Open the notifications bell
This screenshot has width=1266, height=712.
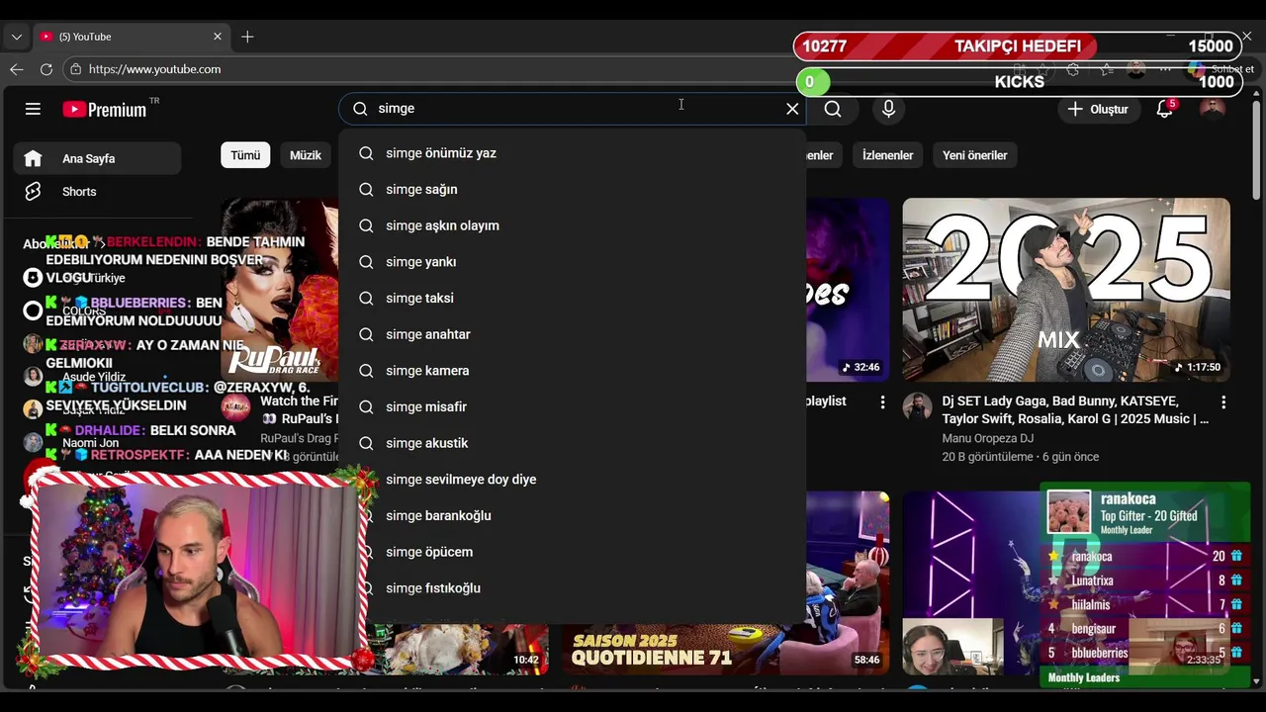tap(1165, 109)
